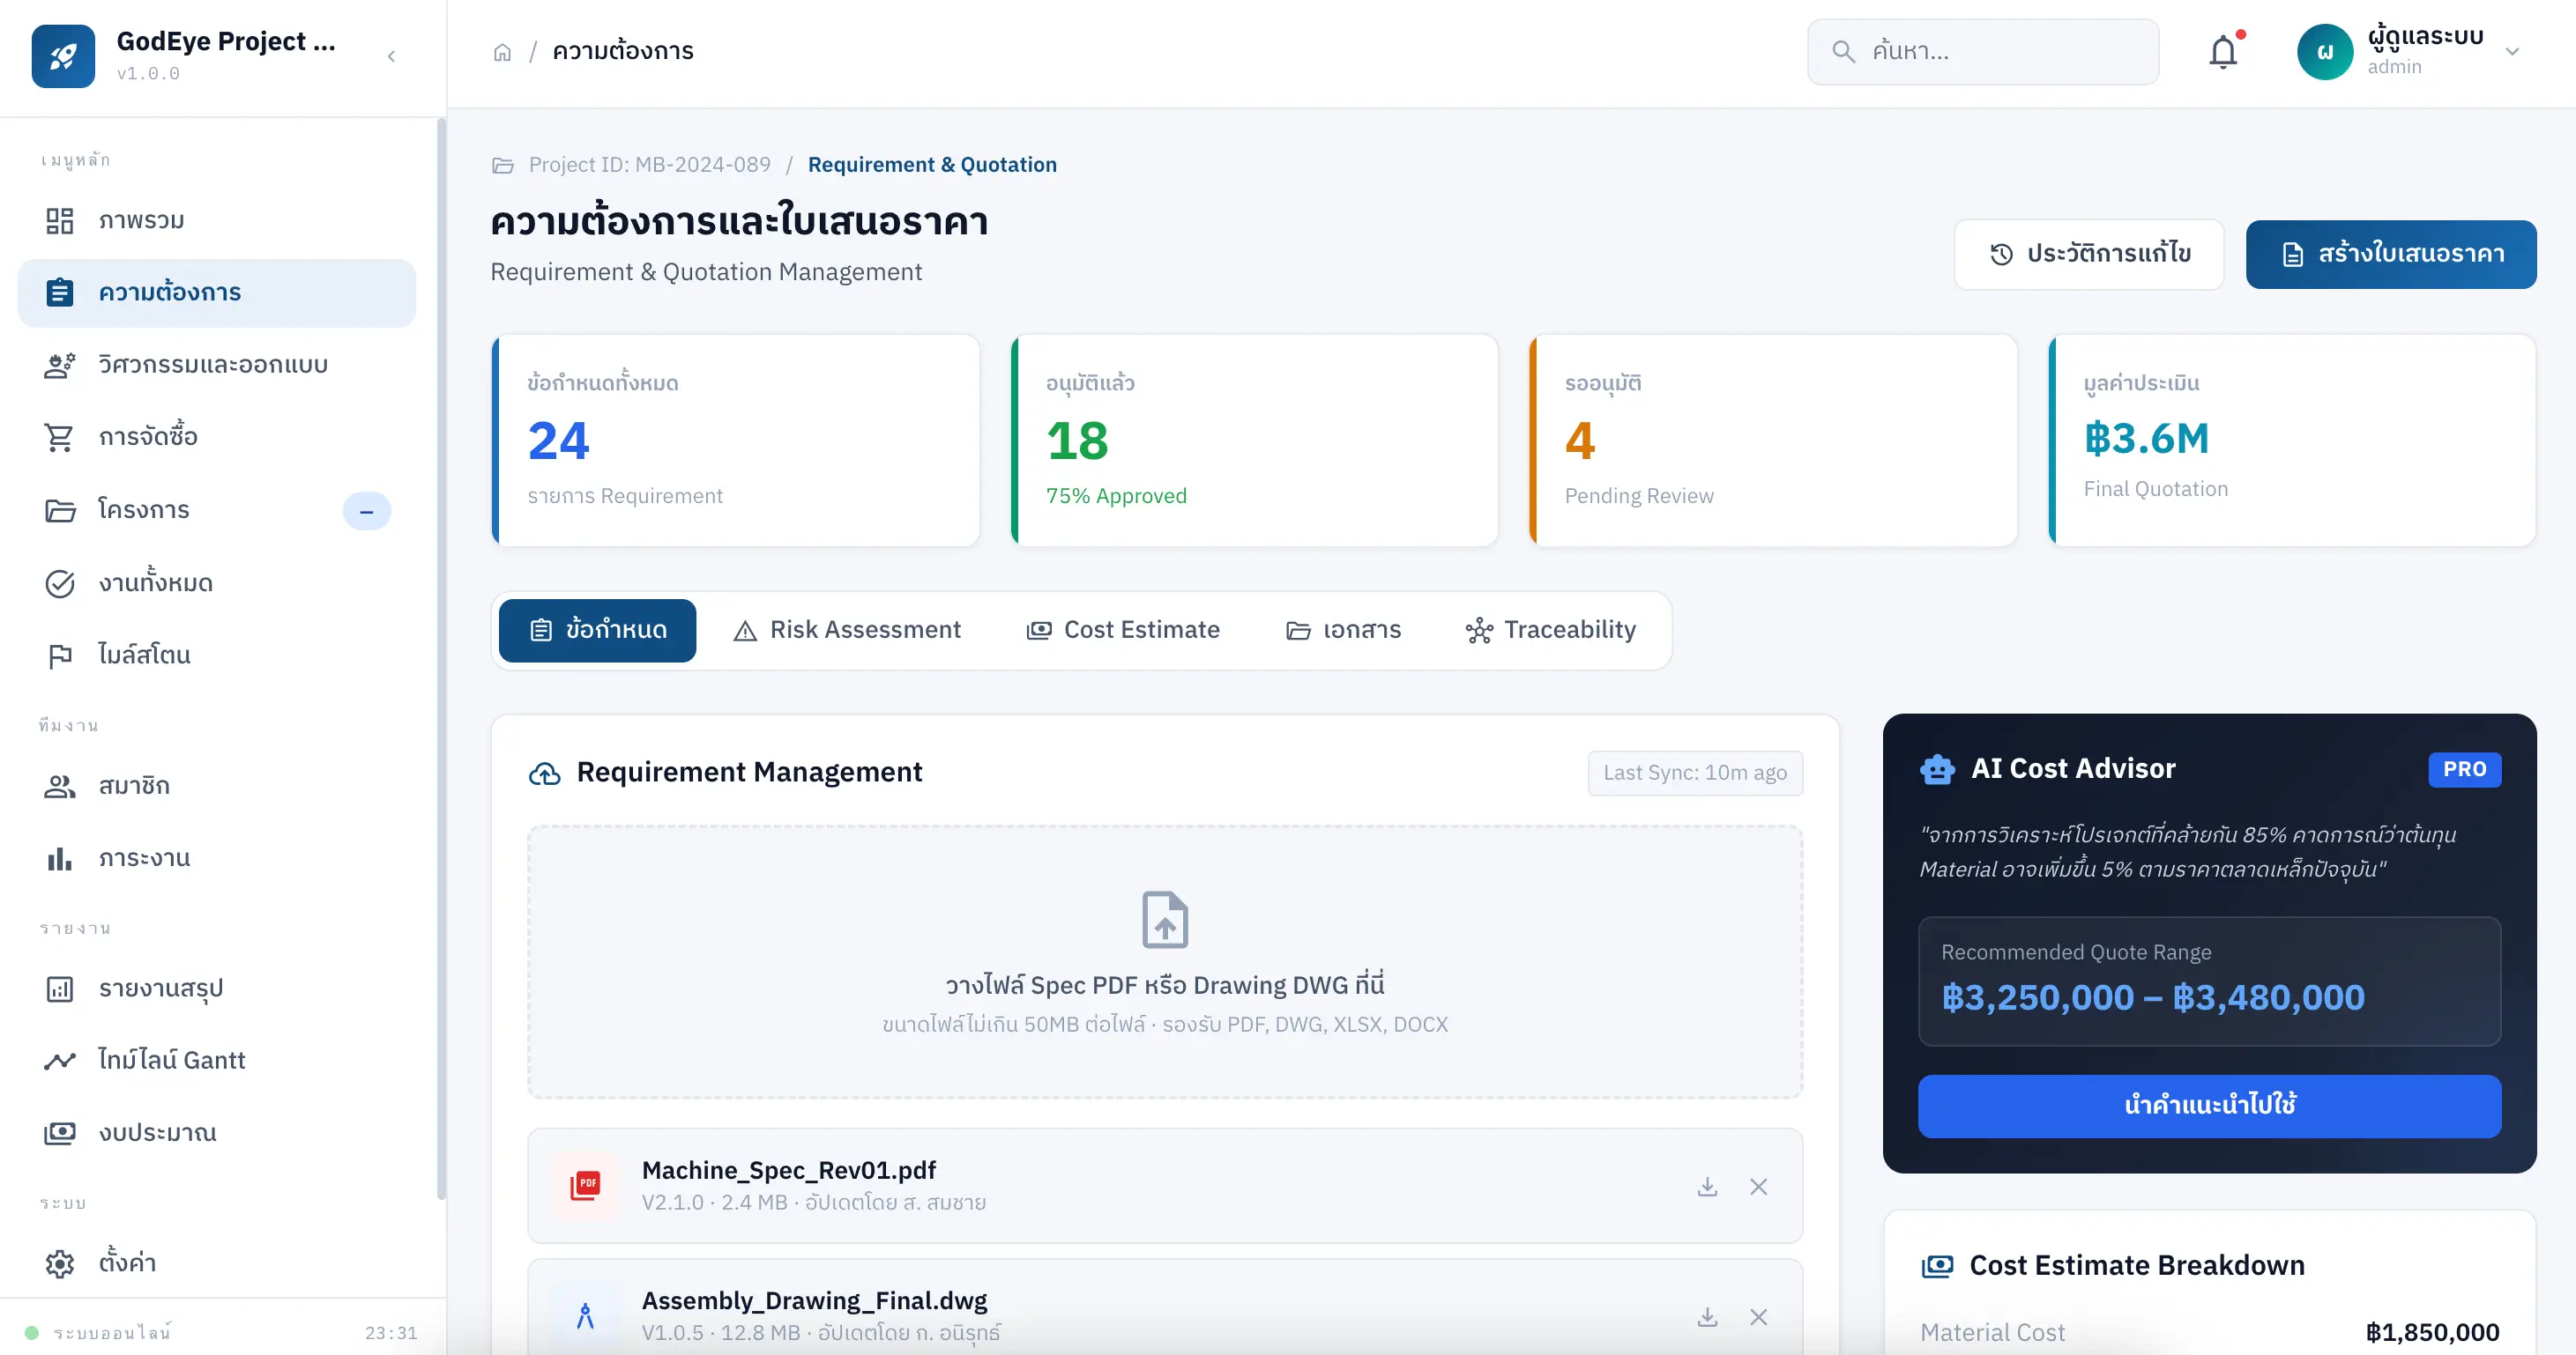Click the รายงานสรุป report icon

tap(60, 988)
